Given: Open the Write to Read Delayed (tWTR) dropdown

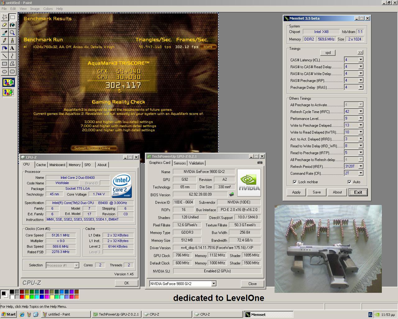Looking at the screenshot, I should tap(361, 132).
